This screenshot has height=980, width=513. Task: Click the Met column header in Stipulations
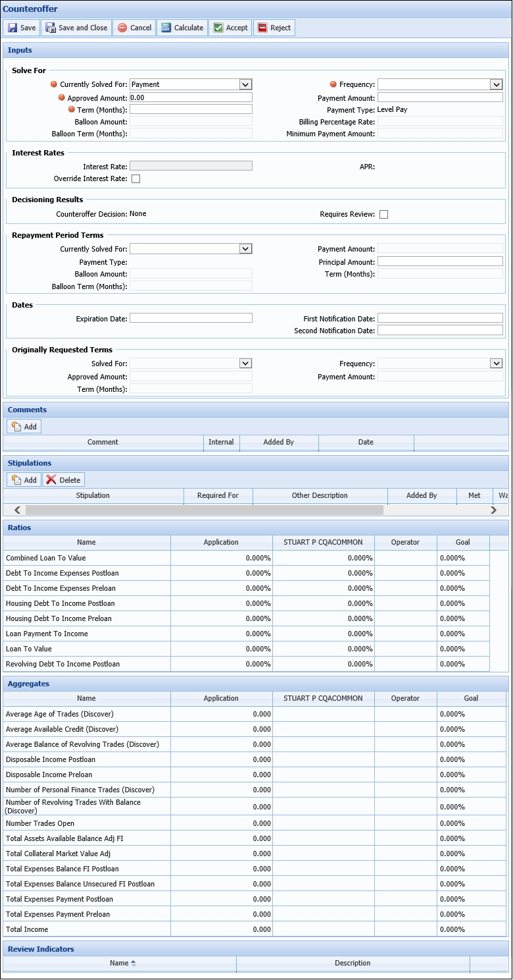474,495
